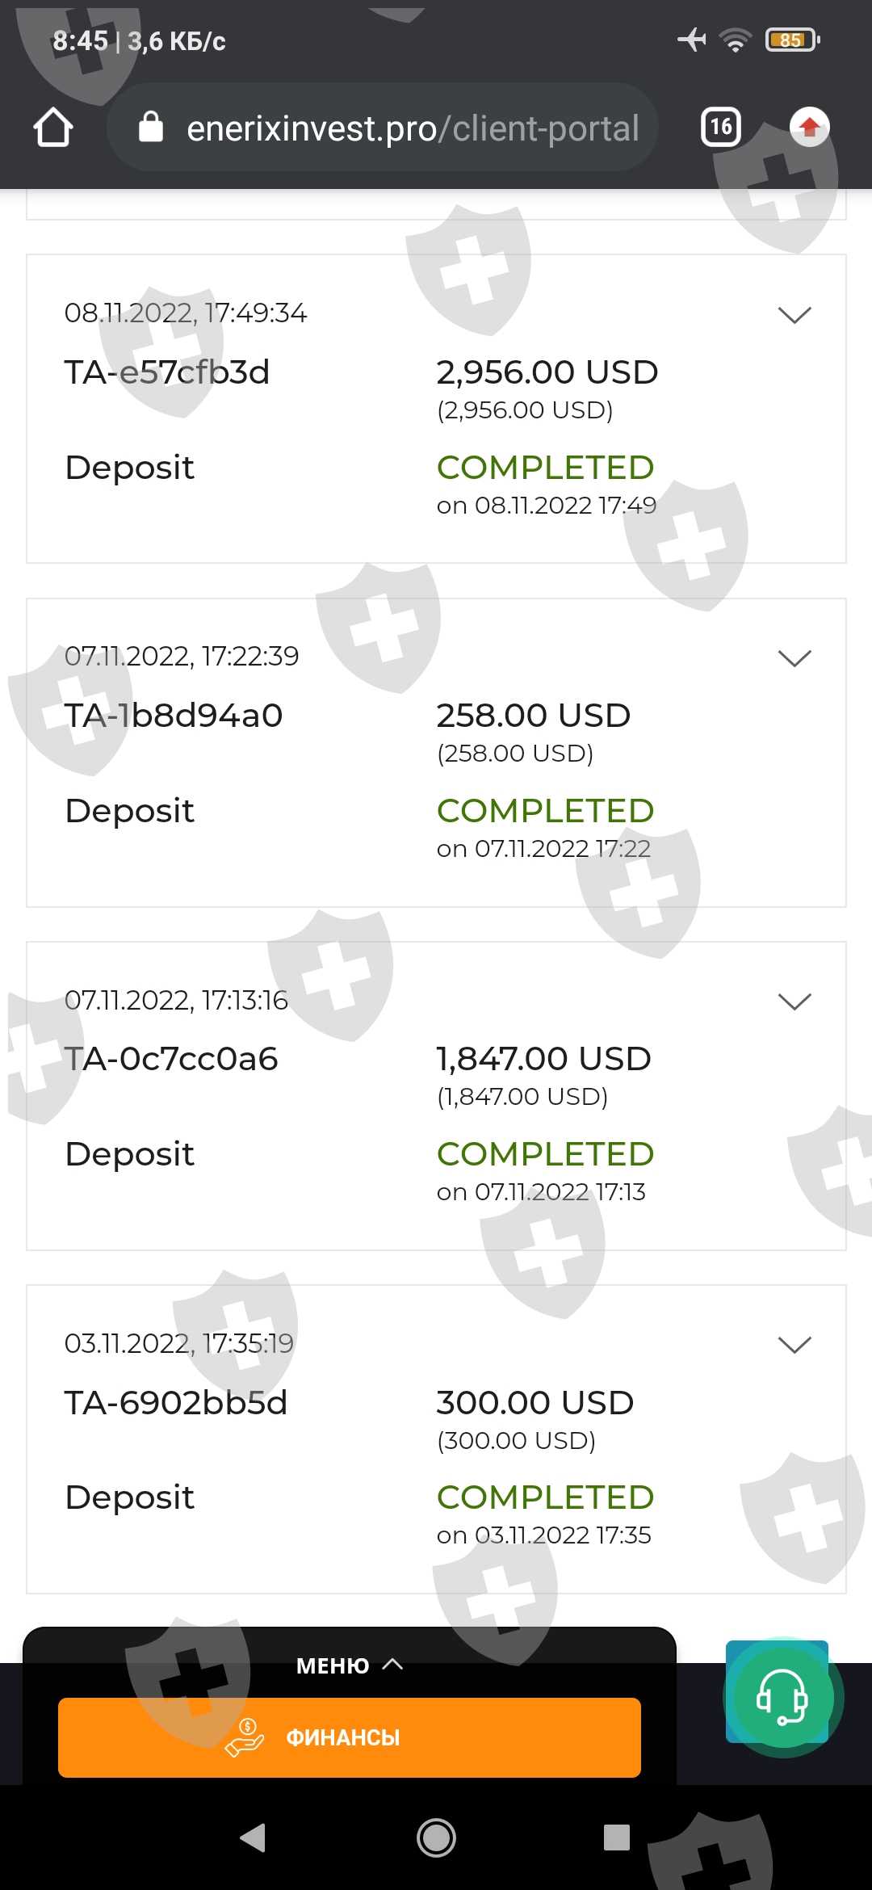872x1890 pixels.
Task: Tap the 1,847.00 USD deposit amount
Action: pos(543,1059)
